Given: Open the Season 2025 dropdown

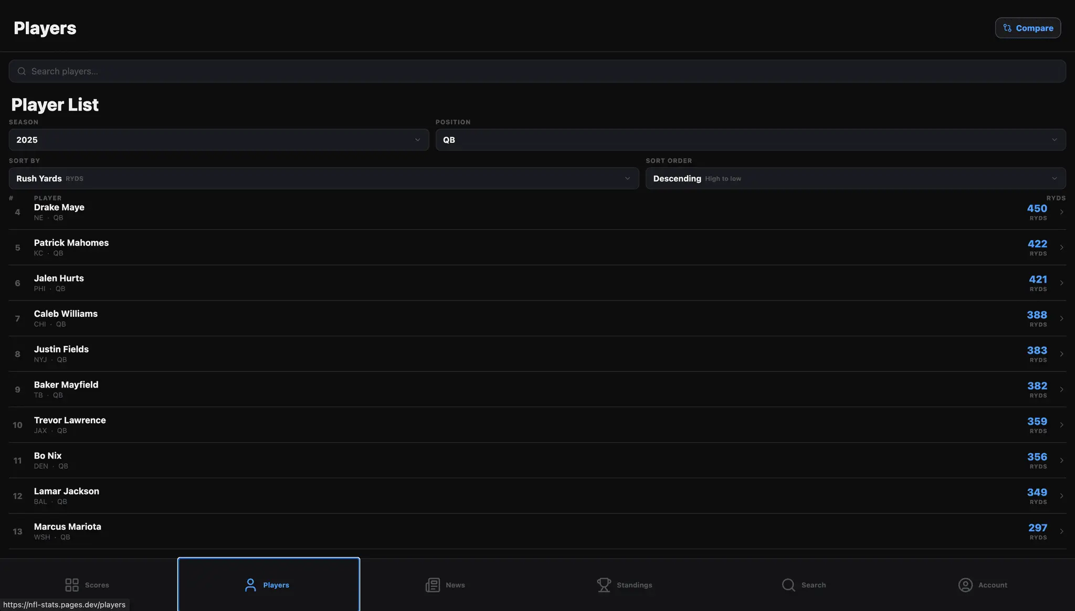Looking at the screenshot, I should (x=219, y=140).
